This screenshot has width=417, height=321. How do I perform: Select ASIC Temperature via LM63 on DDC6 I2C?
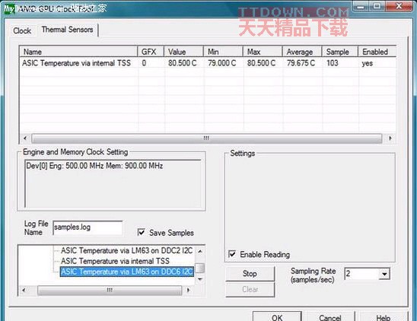(x=127, y=272)
